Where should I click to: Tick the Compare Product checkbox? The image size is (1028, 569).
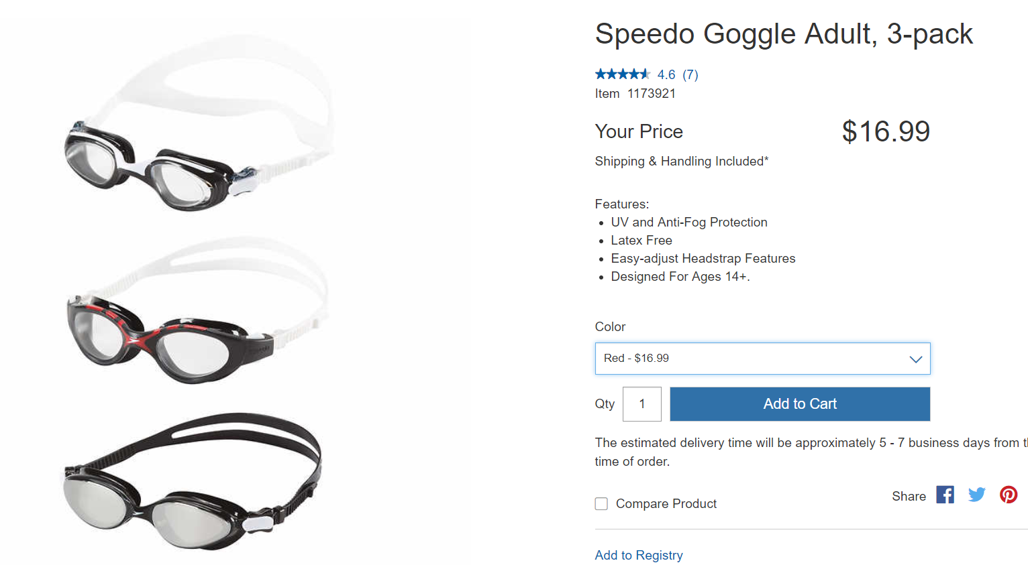click(601, 503)
